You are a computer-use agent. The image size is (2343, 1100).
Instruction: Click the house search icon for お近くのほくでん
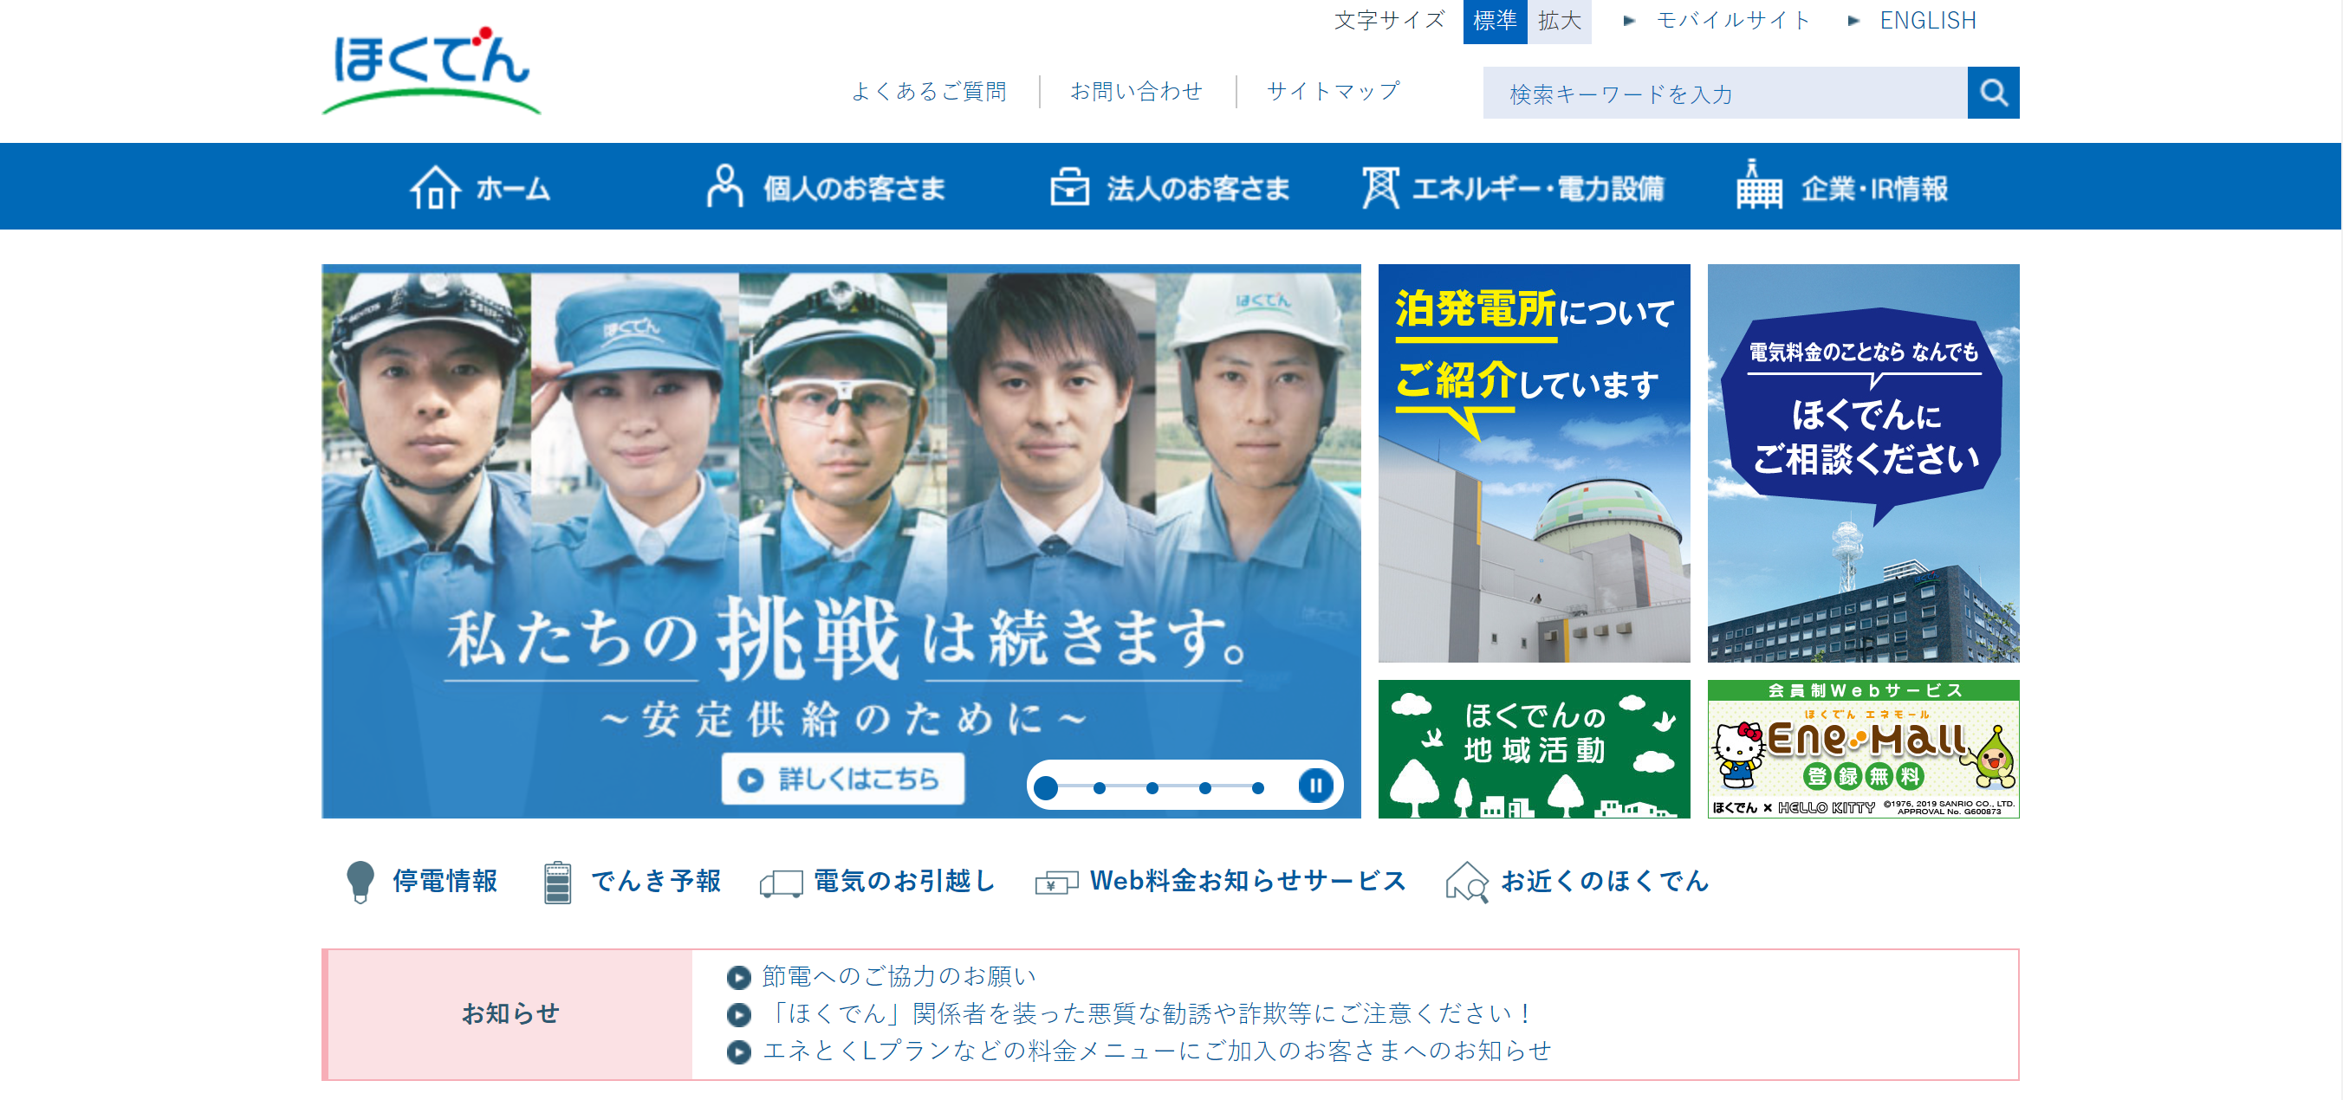tap(1467, 882)
